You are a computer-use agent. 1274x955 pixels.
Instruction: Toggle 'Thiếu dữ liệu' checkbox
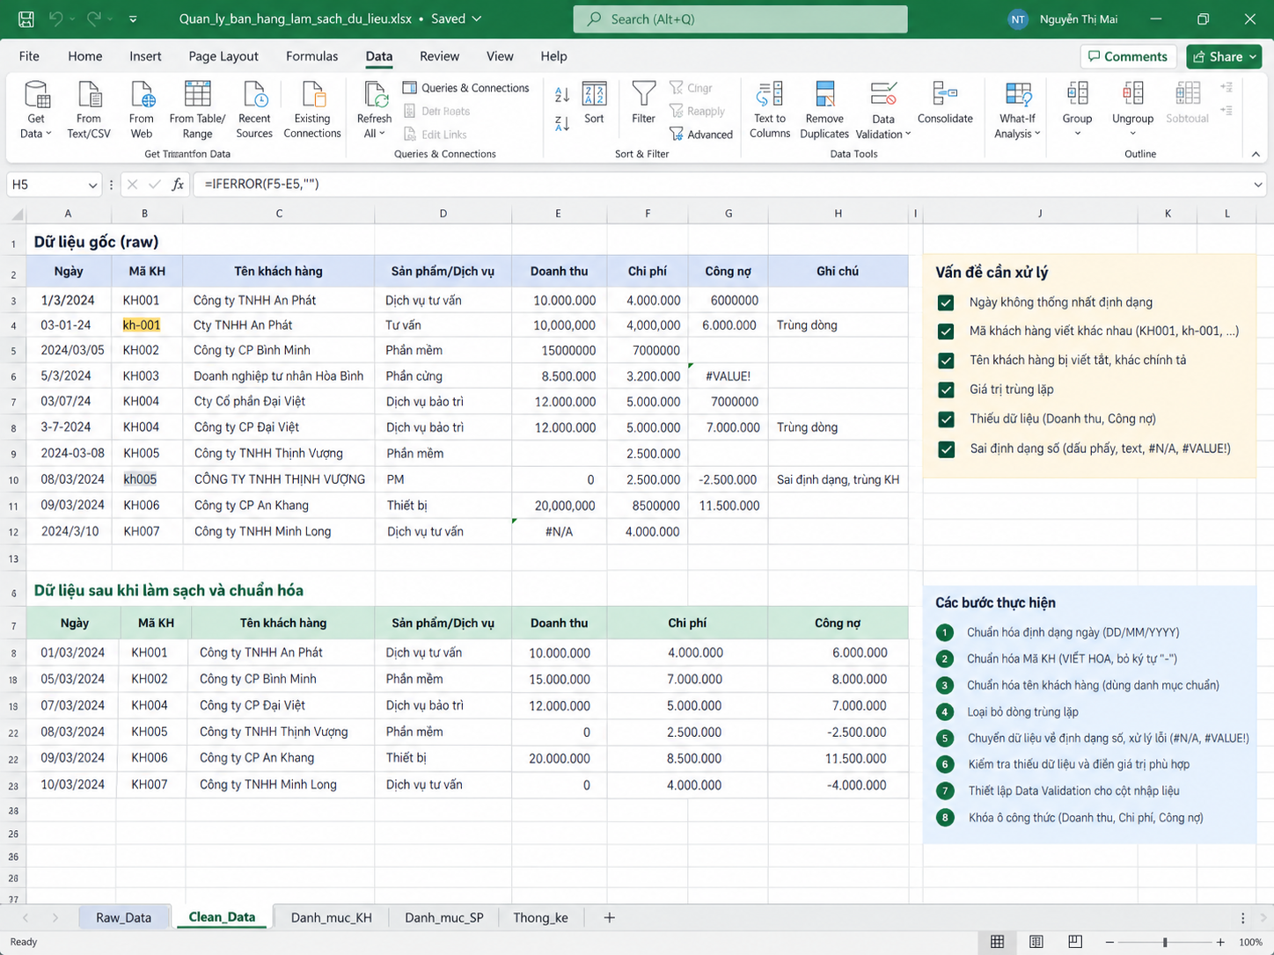pos(946,419)
